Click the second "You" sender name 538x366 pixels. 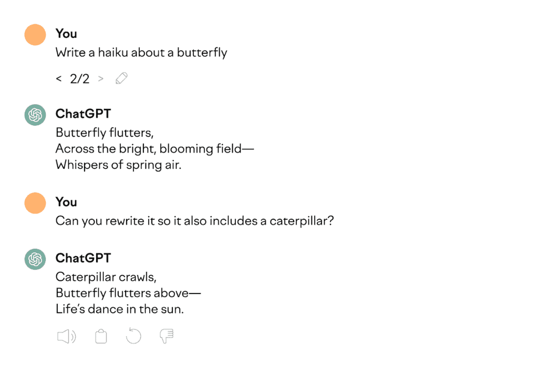point(66,202)
